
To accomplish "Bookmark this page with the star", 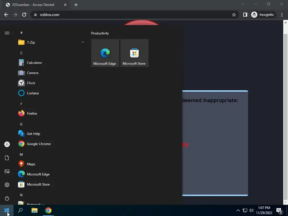I will [234, 15].
